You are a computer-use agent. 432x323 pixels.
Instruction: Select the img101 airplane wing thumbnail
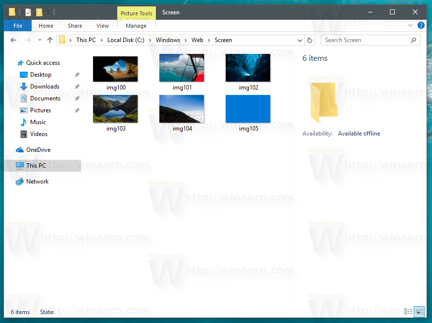pyautogui.click(x=182, y=68)
